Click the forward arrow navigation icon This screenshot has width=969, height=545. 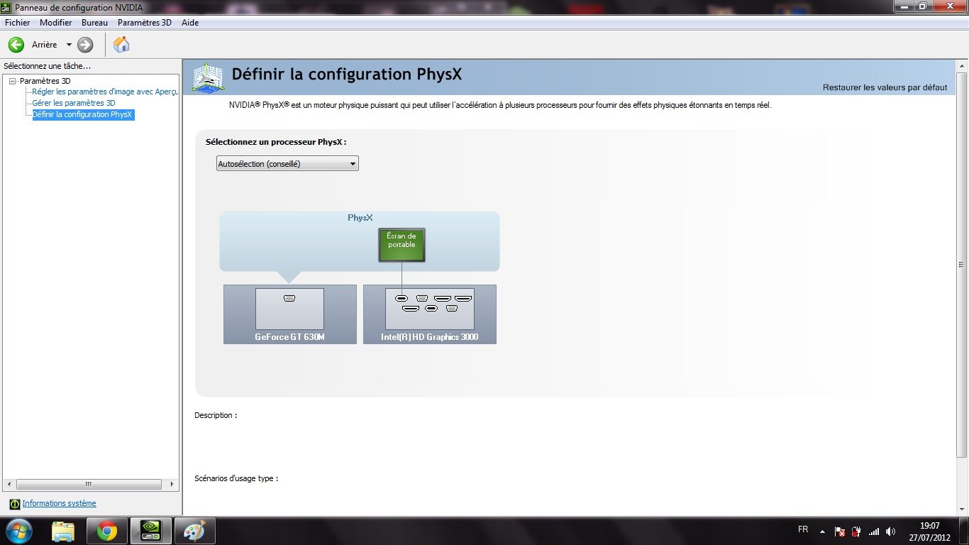point(85,45)
